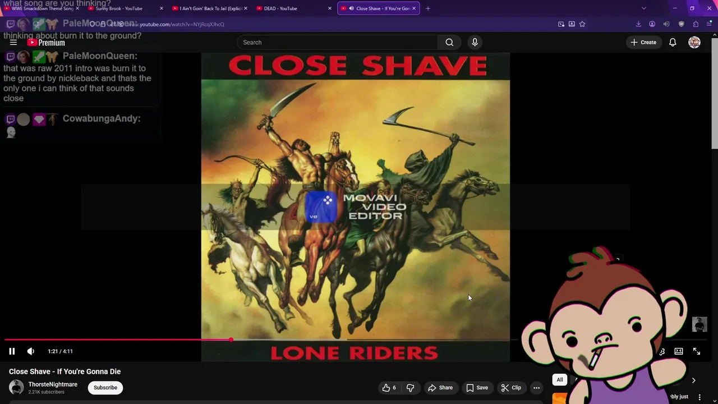The height and width of the screenshot is (404, 718).
Task: Open browser profile icon
Action: [x=652, y=24]
